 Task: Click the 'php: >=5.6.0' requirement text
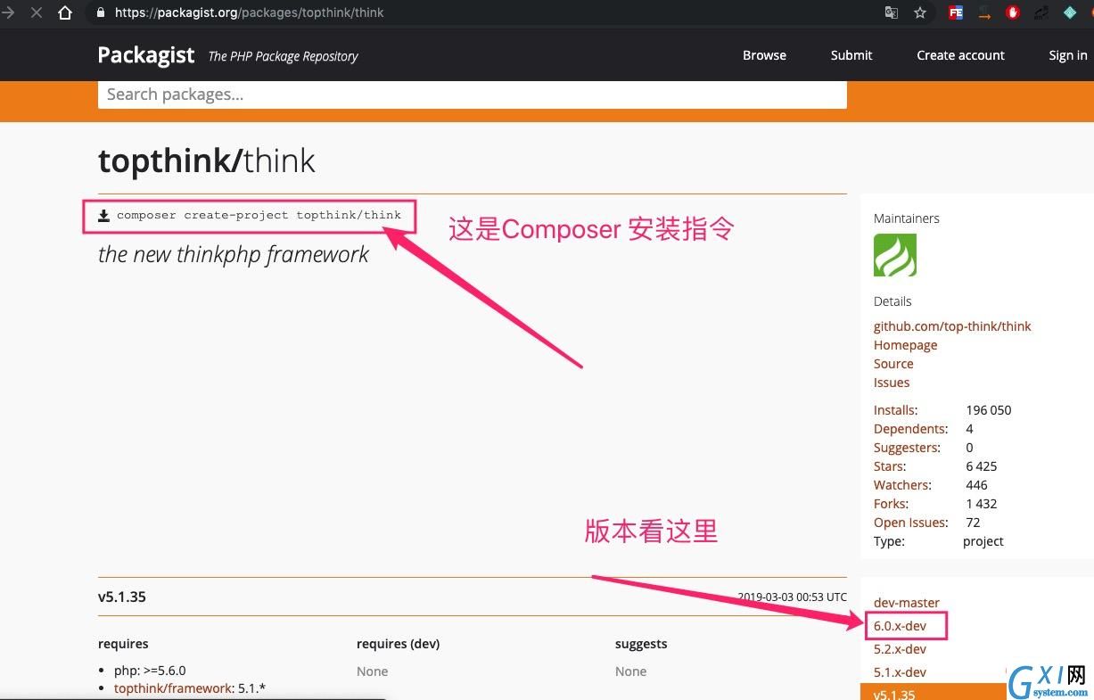coord(150,671)
